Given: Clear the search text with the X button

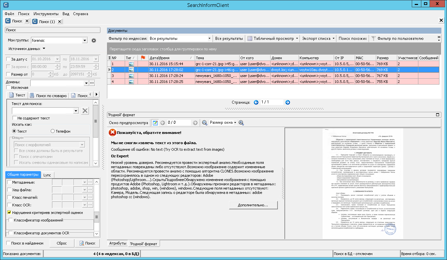Looking at the screenshot, I should click(85, 111).
